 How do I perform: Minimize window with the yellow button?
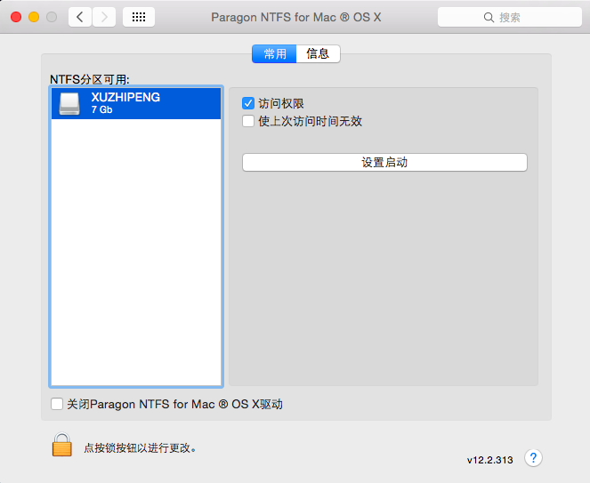34,17
